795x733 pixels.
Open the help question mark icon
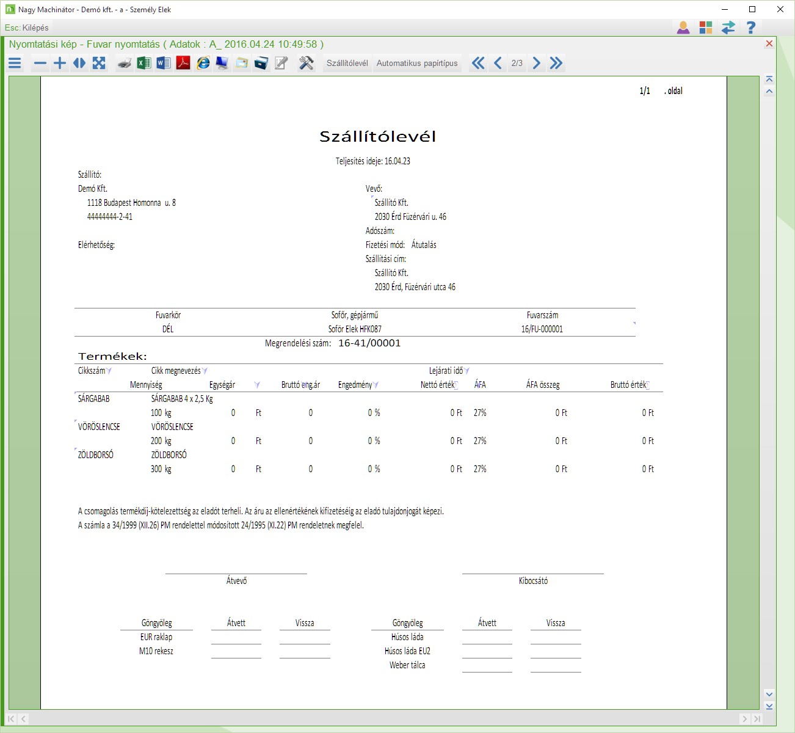(751, 27)
